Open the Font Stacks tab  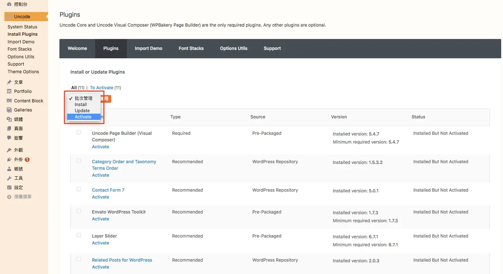pyautogui.click(x=191, y=48)
